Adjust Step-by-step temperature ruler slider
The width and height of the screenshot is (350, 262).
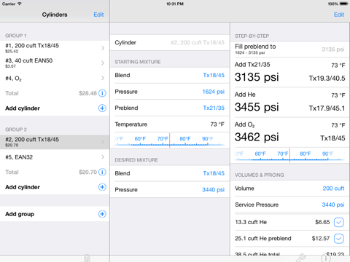click(x=289, y=156)
